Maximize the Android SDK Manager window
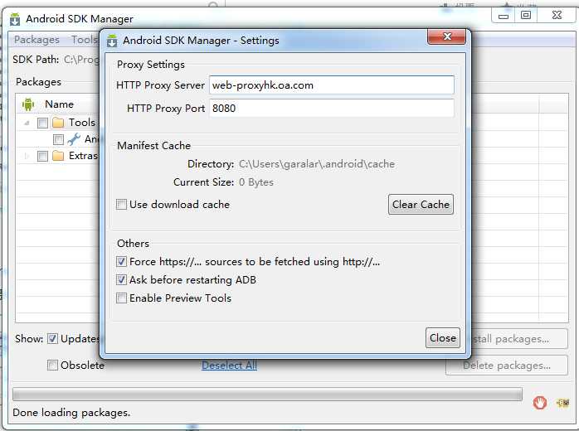 coord(526,16)
